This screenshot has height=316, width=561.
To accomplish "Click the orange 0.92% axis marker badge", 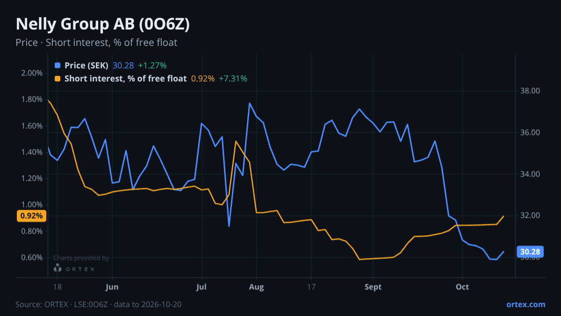I will pos(31,216).
